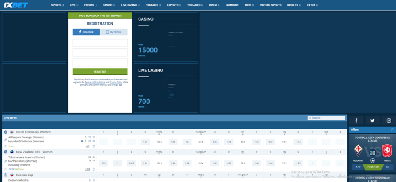Open Twitter social link icon
The image size is (396, 182).
(372, 120)
